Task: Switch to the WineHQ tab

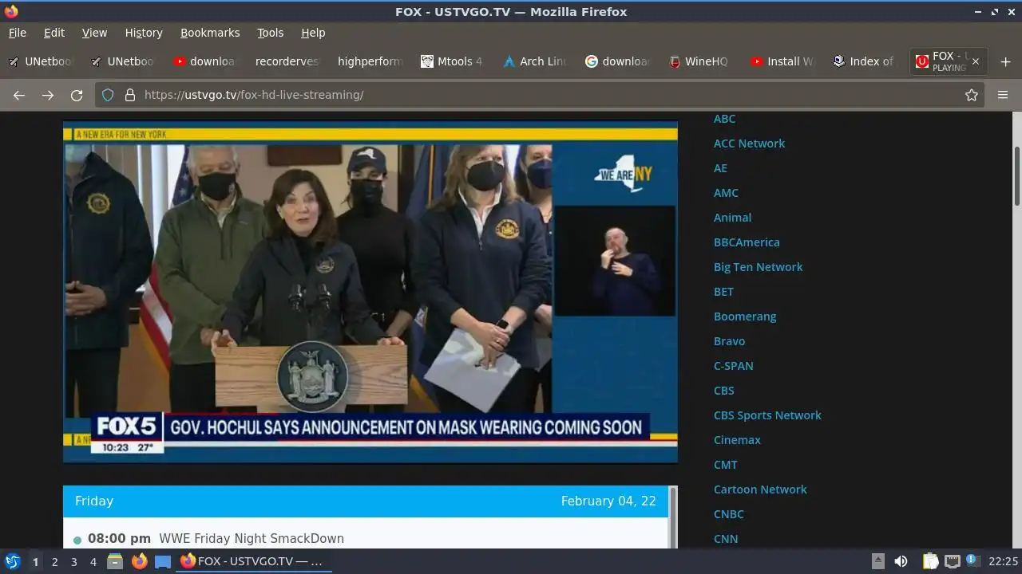Action: [699, 61]
